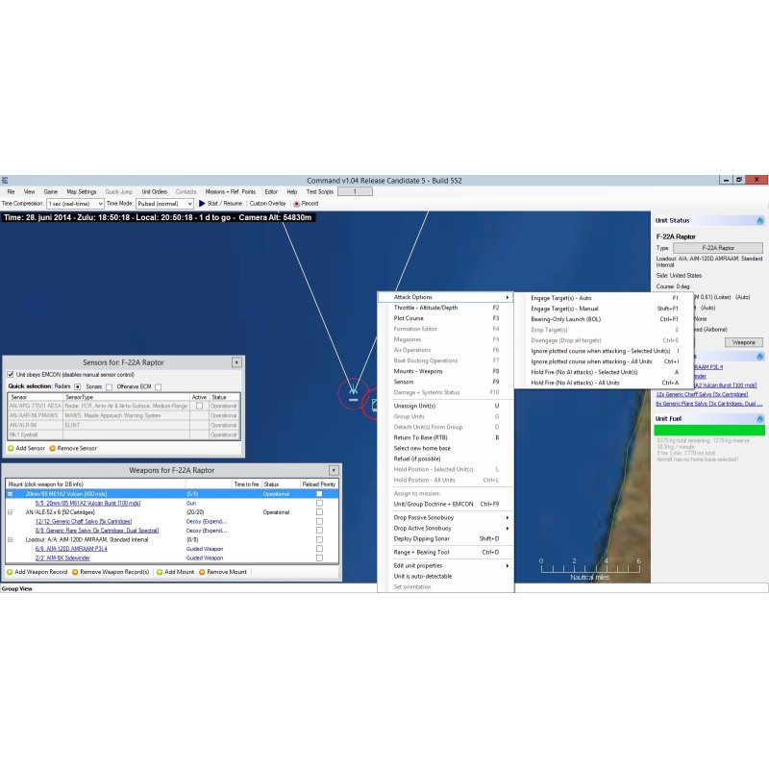Click the green Add Sensor icon

pos(11,448)
